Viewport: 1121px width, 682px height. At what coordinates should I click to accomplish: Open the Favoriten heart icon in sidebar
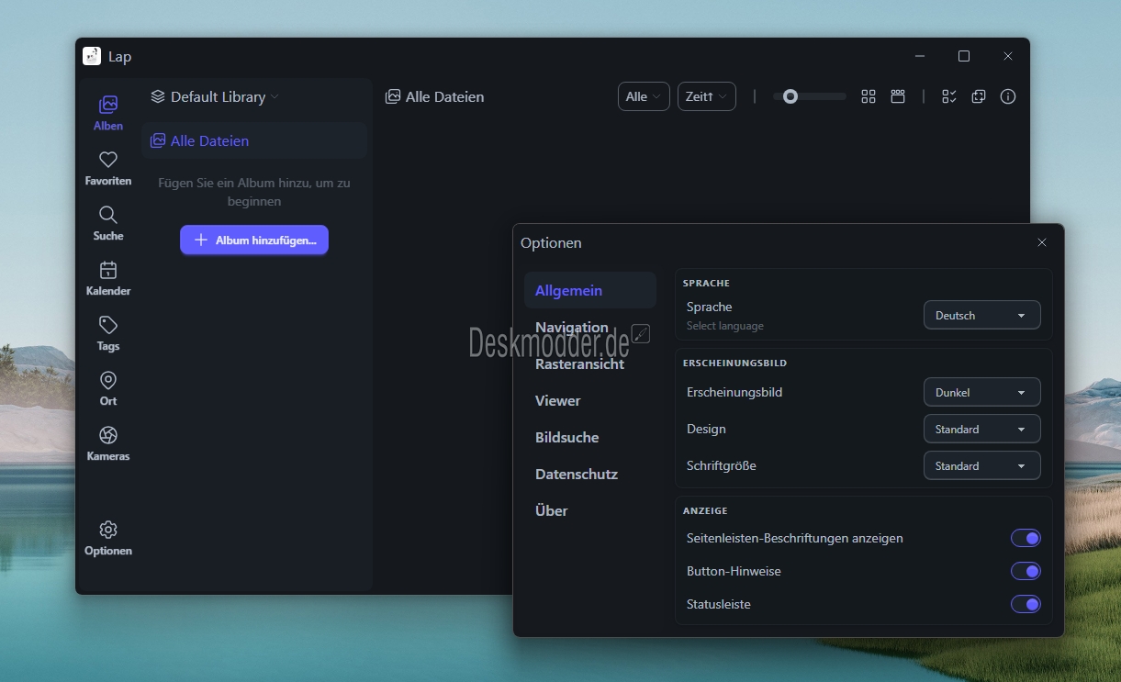pyautogui.click(x=108, y=161)
